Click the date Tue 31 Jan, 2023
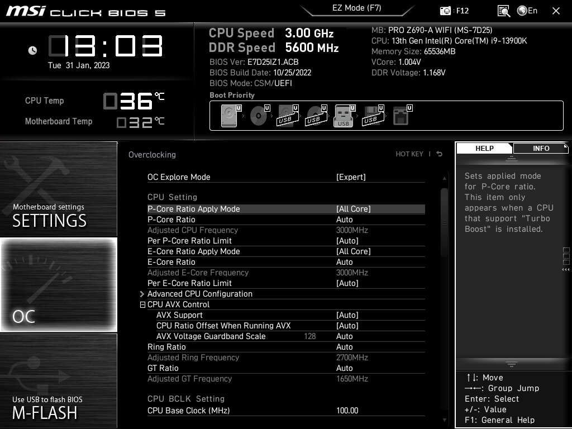572x429 pixels. pos(79,65)
